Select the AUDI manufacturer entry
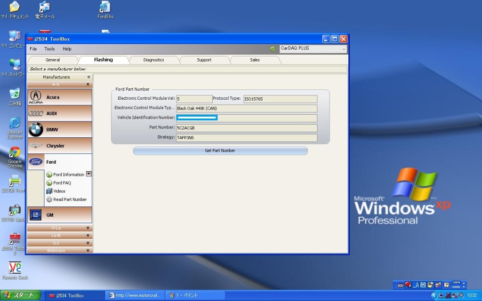The height and width of the screenshot is (301, 482). 60,113
